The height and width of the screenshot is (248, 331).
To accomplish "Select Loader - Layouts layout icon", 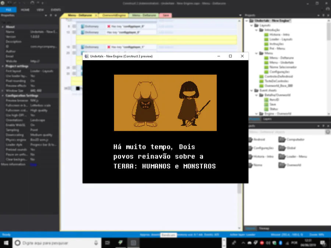I will coord(266,39).
